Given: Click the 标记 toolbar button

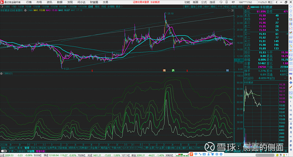Looking at the screenshot, I should pos(226,7).
